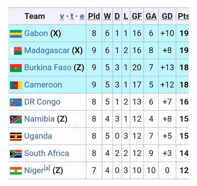Open the South Africa team link
The image size is (197, 186).
click(47, 153)
